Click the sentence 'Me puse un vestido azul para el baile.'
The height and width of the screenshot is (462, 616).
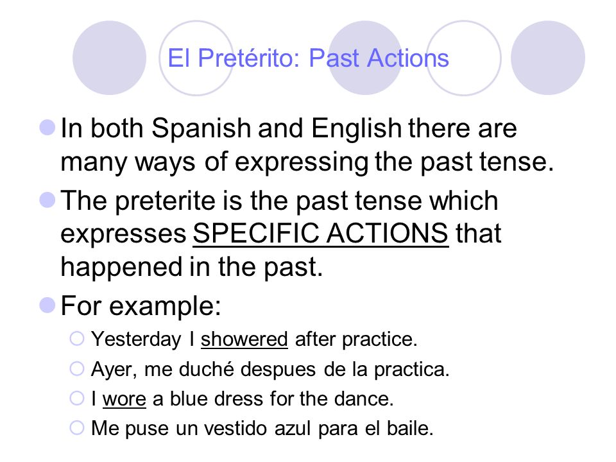(x=262, y=428)
